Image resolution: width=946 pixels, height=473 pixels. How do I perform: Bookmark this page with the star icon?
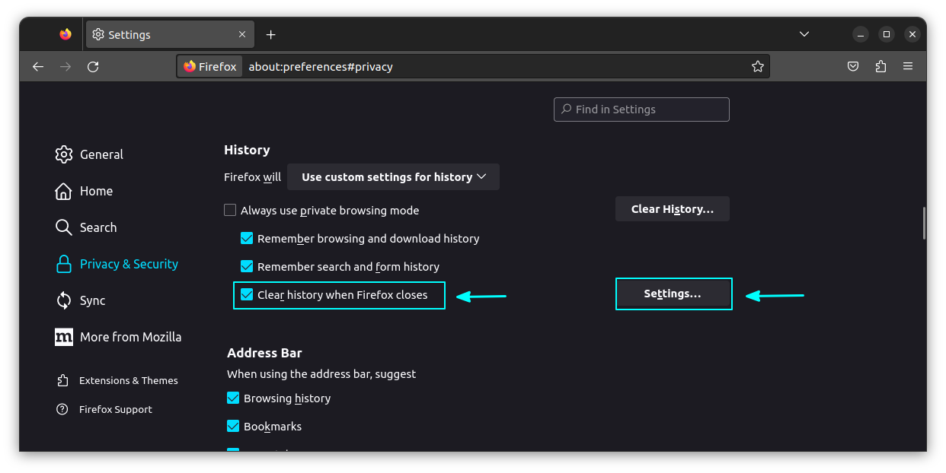pyautogui.click(x=758, y=66)
